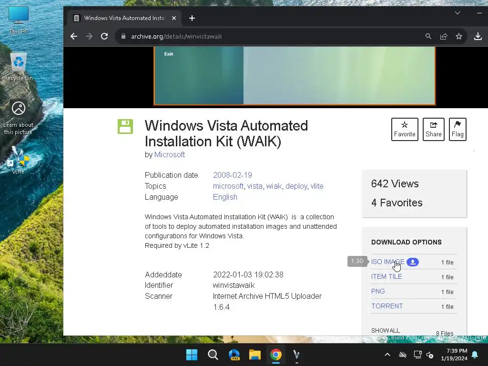This screenshot has width=488, height=366.
Task: Click the green floppy software icon
Action: [x=125, y=126]
